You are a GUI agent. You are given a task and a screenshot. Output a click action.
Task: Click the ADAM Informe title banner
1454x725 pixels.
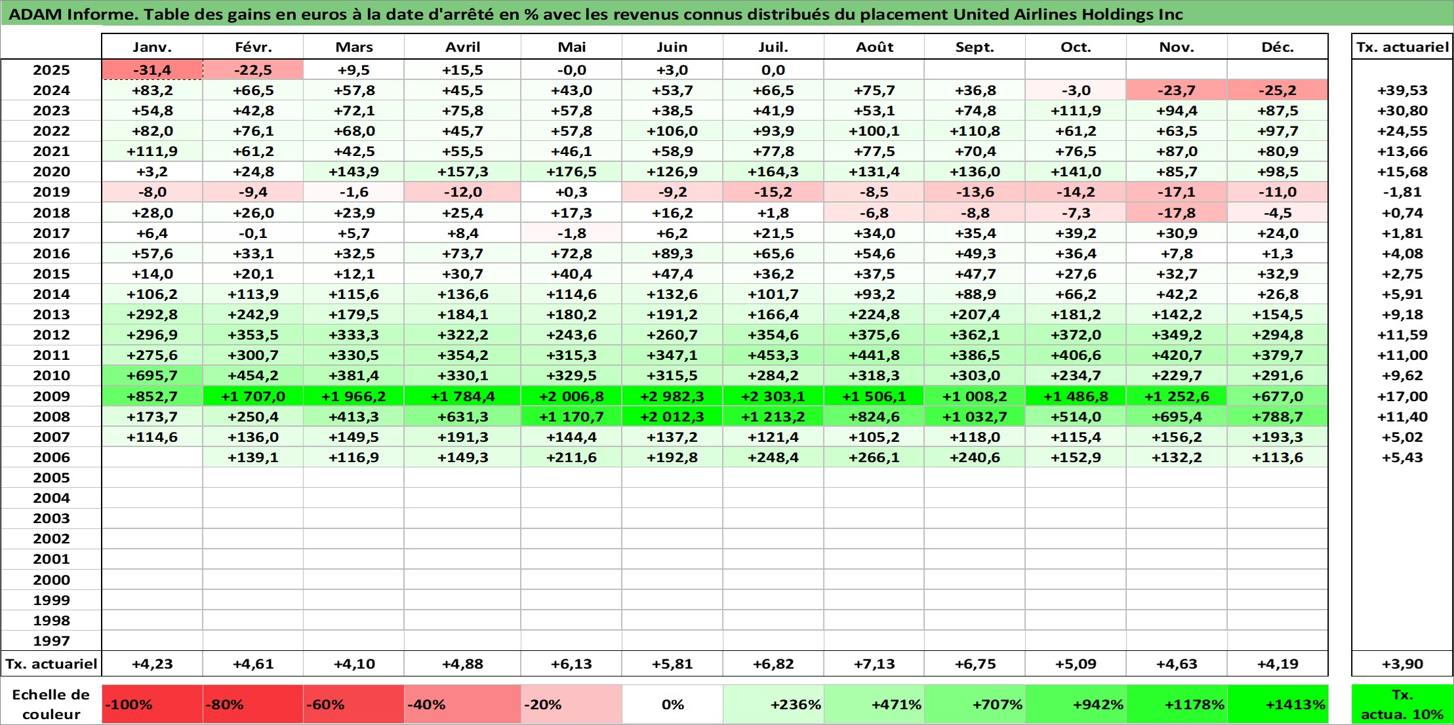pos(727,14)
